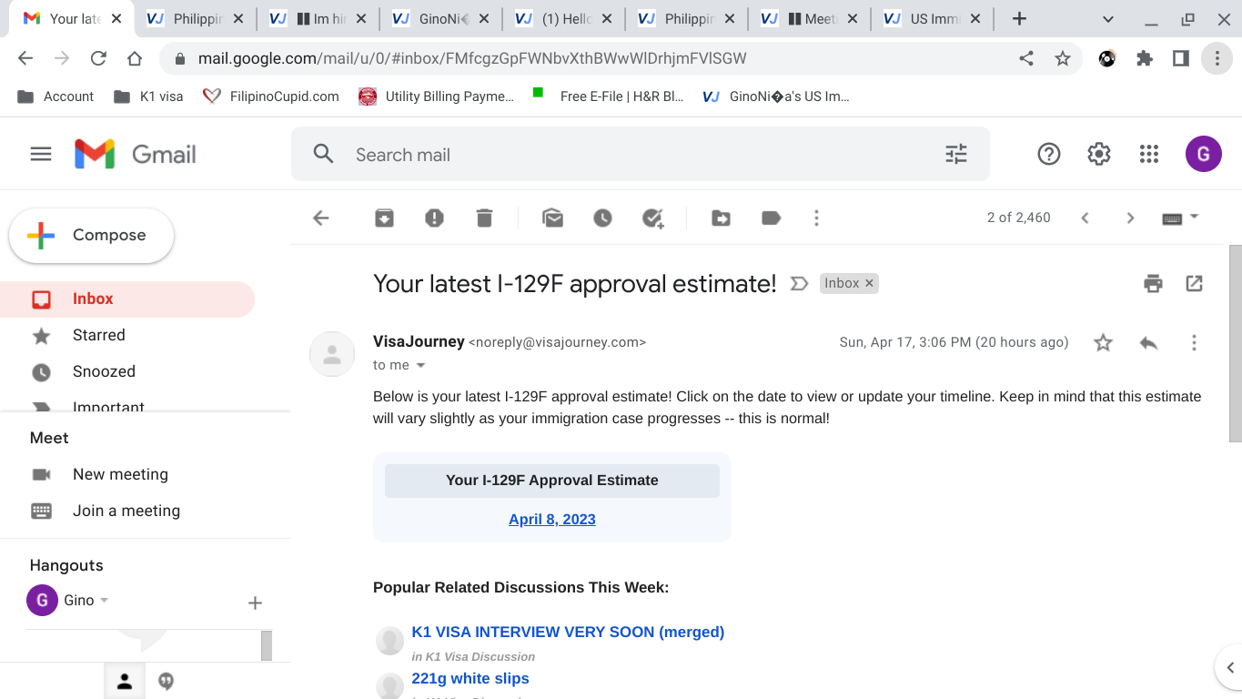Open Google apps grid
The width and height of the screenshot is (1242, 699).
click(1149, 155)
